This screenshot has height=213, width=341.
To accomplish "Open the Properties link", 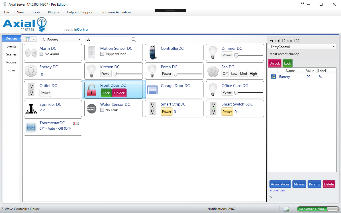I will (x=277, y=190).
